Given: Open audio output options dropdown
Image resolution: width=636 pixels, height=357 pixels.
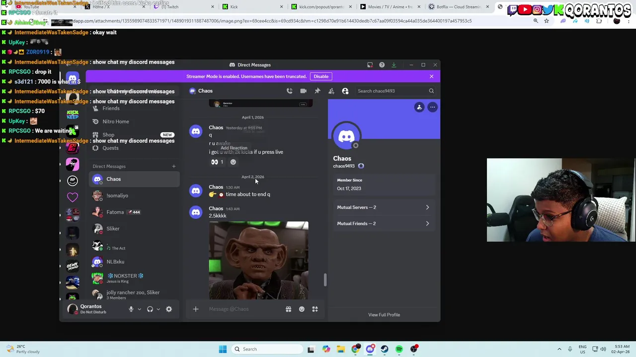Looking at the screenshot, I should tap(158, 309).
